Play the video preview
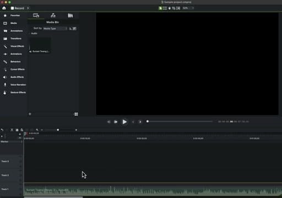 (124, 122)
